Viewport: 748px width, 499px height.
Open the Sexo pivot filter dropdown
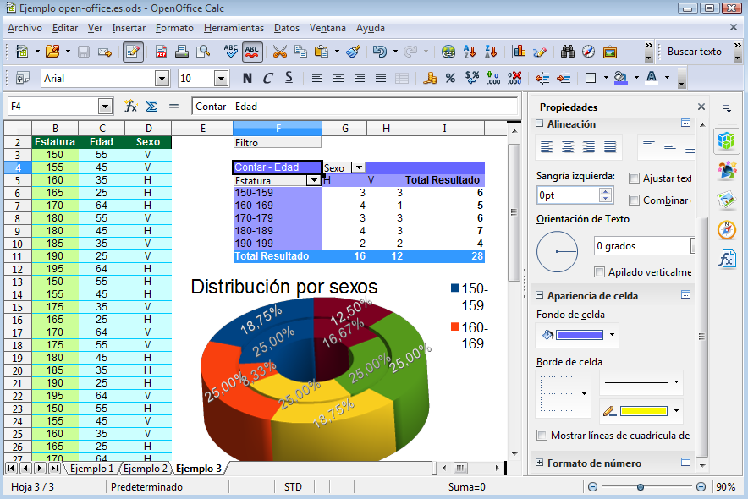[359, 168]
